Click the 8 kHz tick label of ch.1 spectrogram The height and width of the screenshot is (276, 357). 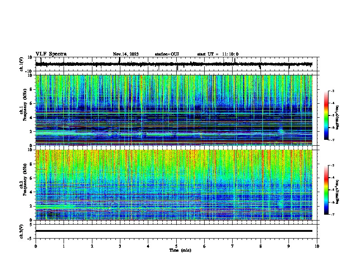point(31,89)
